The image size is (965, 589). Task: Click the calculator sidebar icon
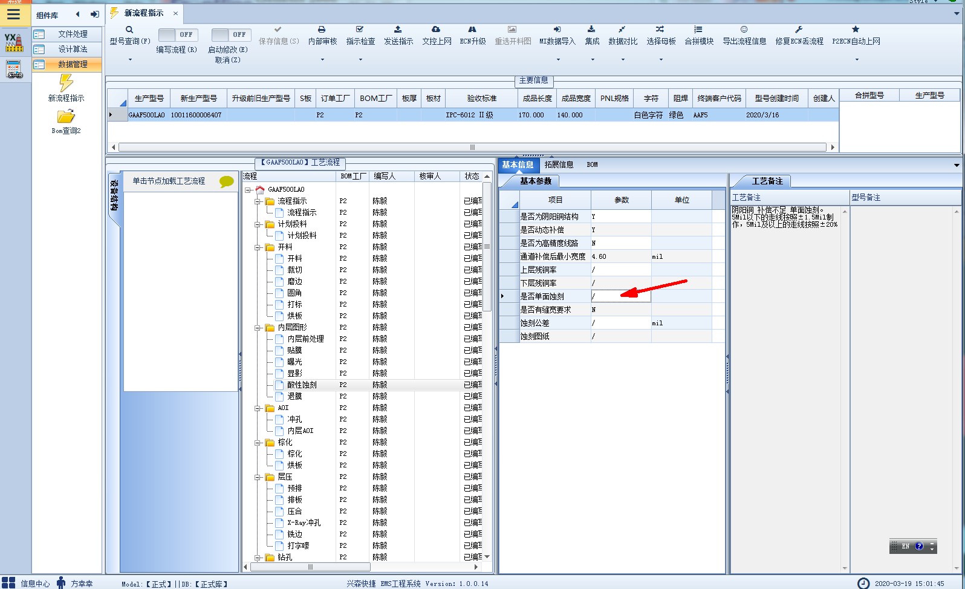(x=15, y=70)
